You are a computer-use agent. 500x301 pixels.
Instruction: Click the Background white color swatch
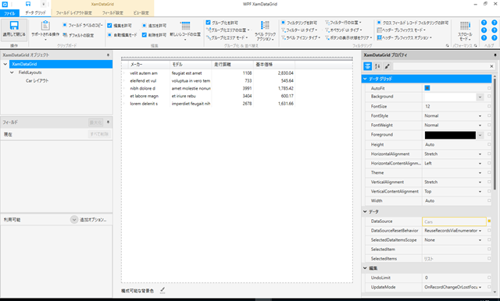point(450,97)
